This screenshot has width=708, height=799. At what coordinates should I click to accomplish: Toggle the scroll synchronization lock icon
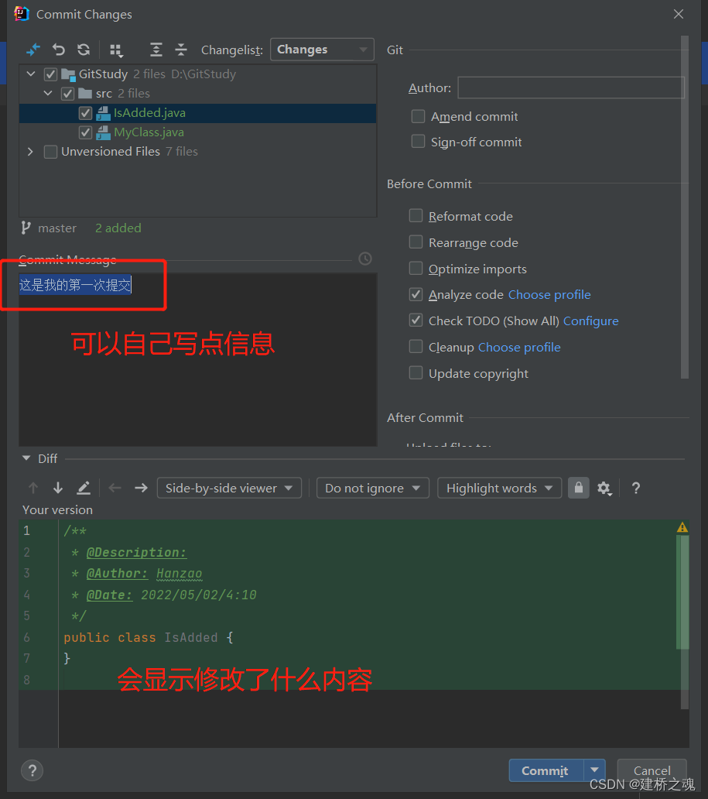pos(579,489)
